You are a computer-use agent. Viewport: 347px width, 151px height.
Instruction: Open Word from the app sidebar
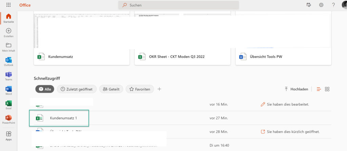click(8, 89)
